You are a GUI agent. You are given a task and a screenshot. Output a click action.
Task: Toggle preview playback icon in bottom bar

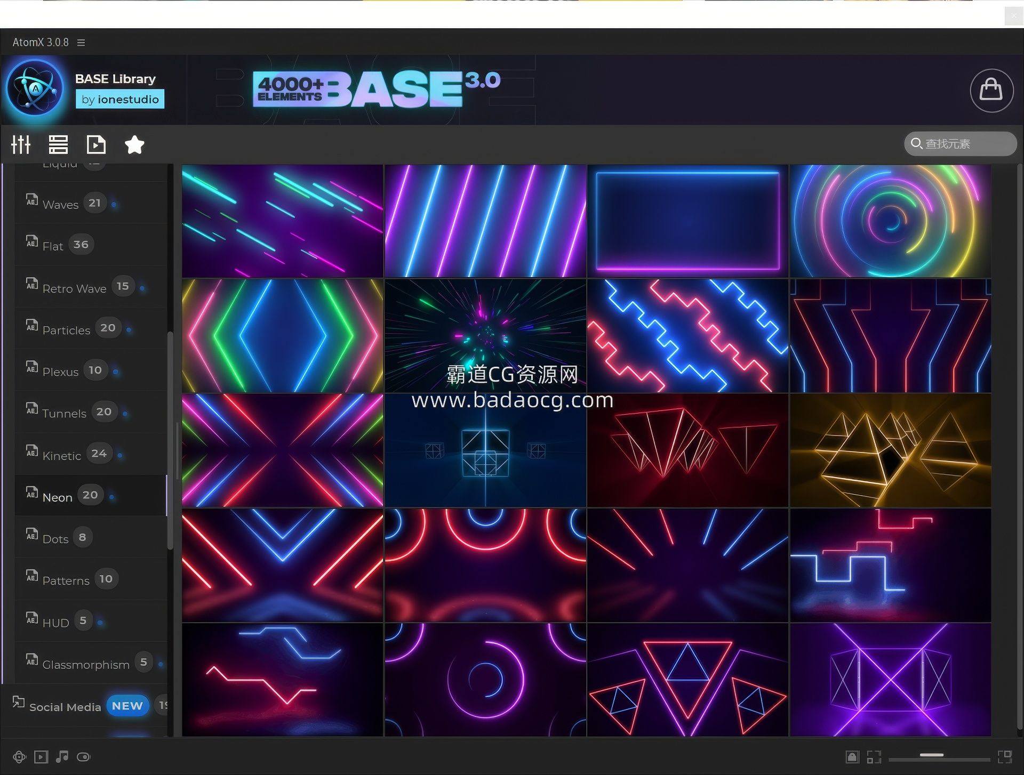coord(41,757)
